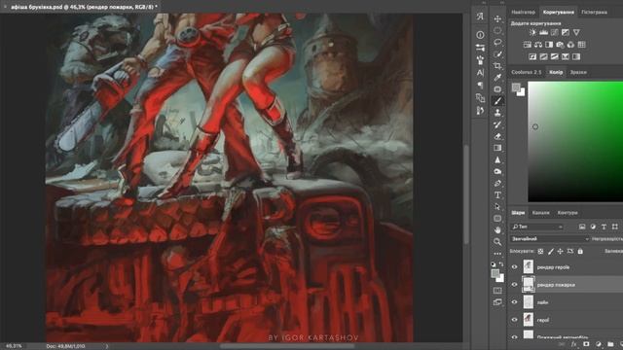Hide the 'рендер пожарки' layer
Image resolution: width=623 pixels, height=350 pixels.
click(x=515, y=285)
